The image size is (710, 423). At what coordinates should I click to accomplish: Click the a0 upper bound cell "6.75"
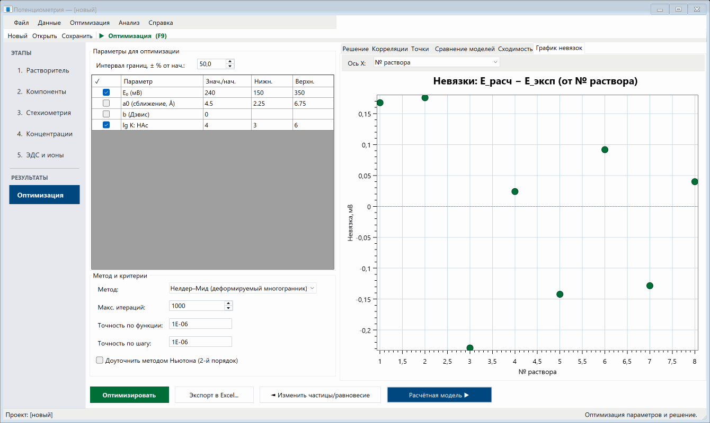tap(313, 104)
